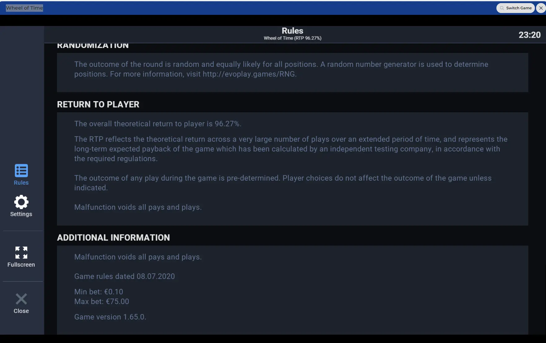Screen dimensions: 546x343
Task: Click the Close label in sidebar
Action: click(x=21, y=311)
